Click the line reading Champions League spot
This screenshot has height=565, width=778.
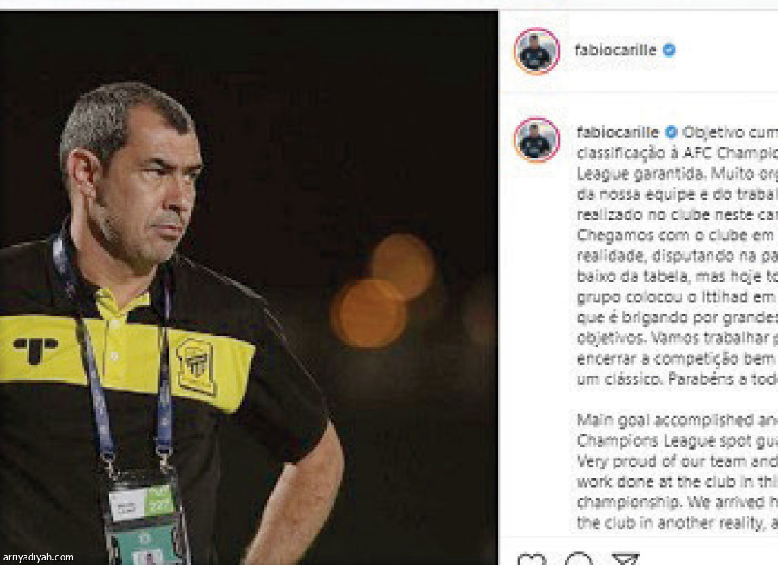pos(677,441)
